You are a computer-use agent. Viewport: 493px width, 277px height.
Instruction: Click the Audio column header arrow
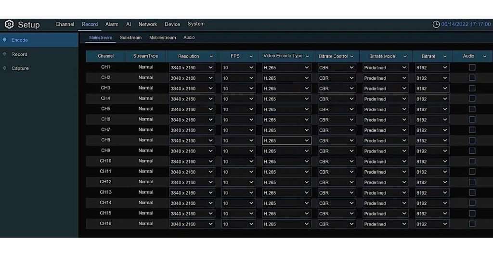tap(484, 57)
